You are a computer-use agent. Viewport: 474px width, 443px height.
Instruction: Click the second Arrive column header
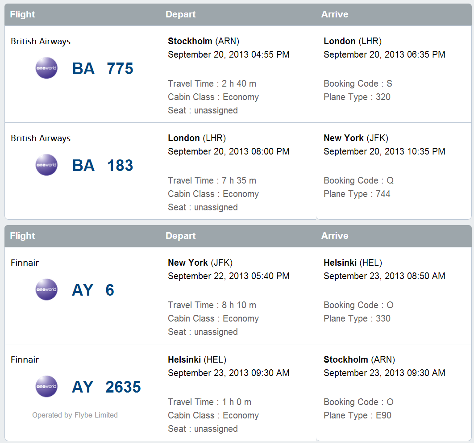click(335, 236)
